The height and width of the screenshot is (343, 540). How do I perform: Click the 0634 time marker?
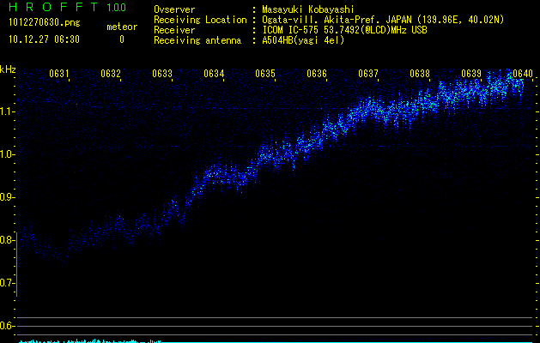click(x=214, y=74)
